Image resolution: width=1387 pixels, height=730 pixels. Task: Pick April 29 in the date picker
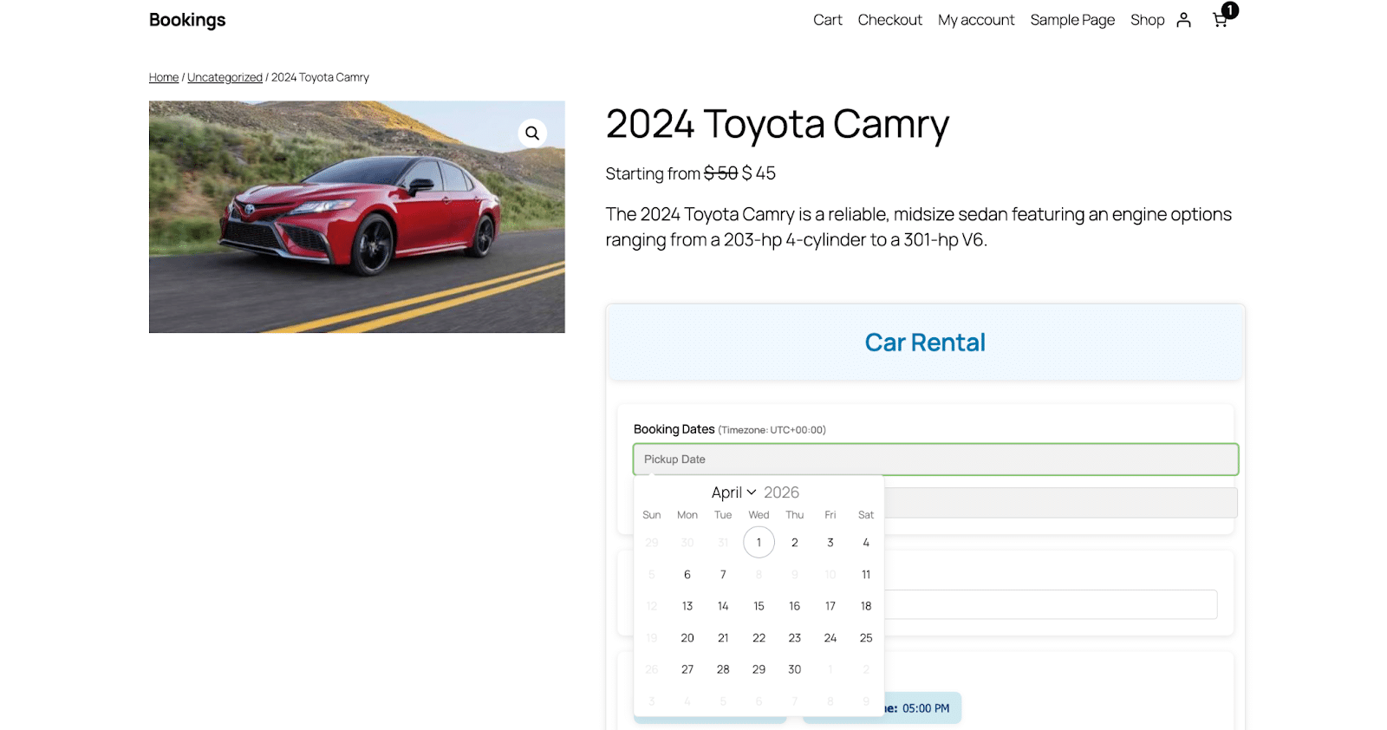759,669
